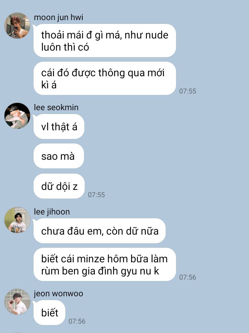
Task: Select the sender name moon jun hwi
Action: pos(58,17)
